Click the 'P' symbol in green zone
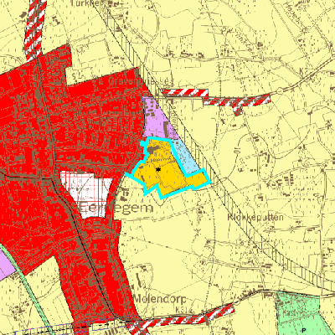335x335 pixels. (x=304, y=331)
